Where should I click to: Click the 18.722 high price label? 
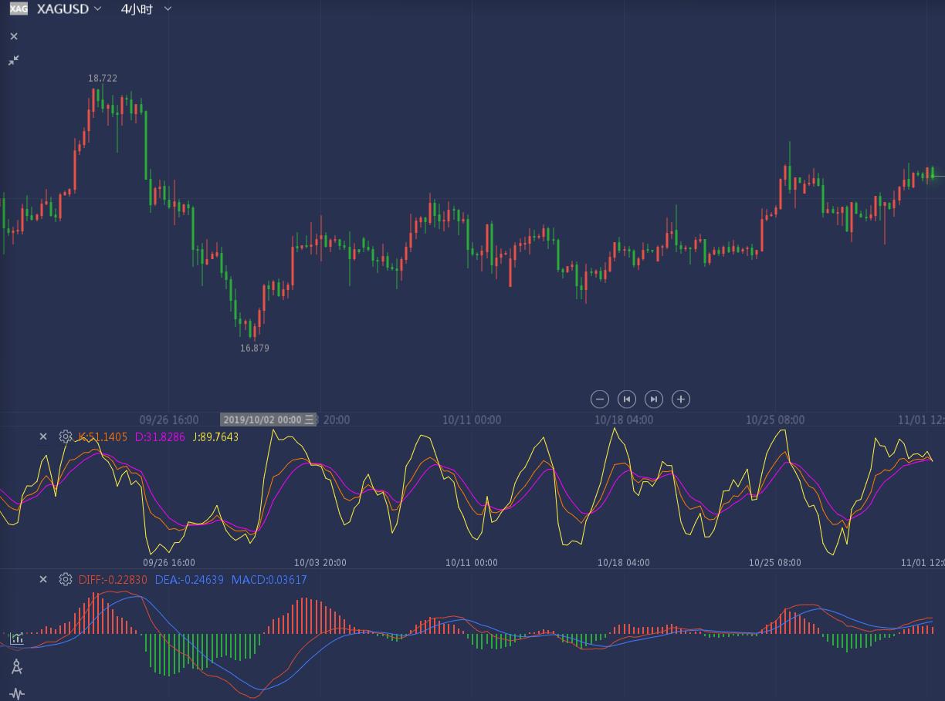(x=103, y=78)
